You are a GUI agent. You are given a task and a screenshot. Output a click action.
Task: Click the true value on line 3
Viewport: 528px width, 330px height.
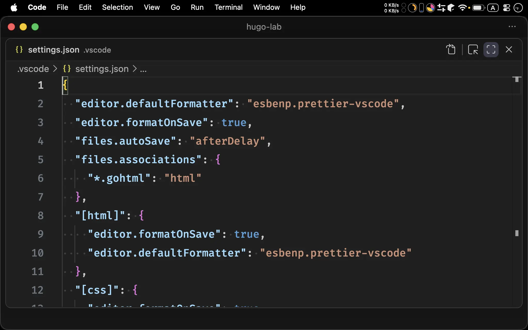(x=234, y=122)
